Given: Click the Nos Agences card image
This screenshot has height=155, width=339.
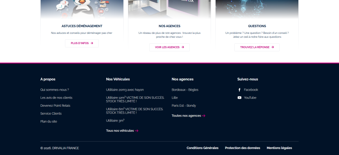Looking at the screenshot, I should tap(169, 9).
